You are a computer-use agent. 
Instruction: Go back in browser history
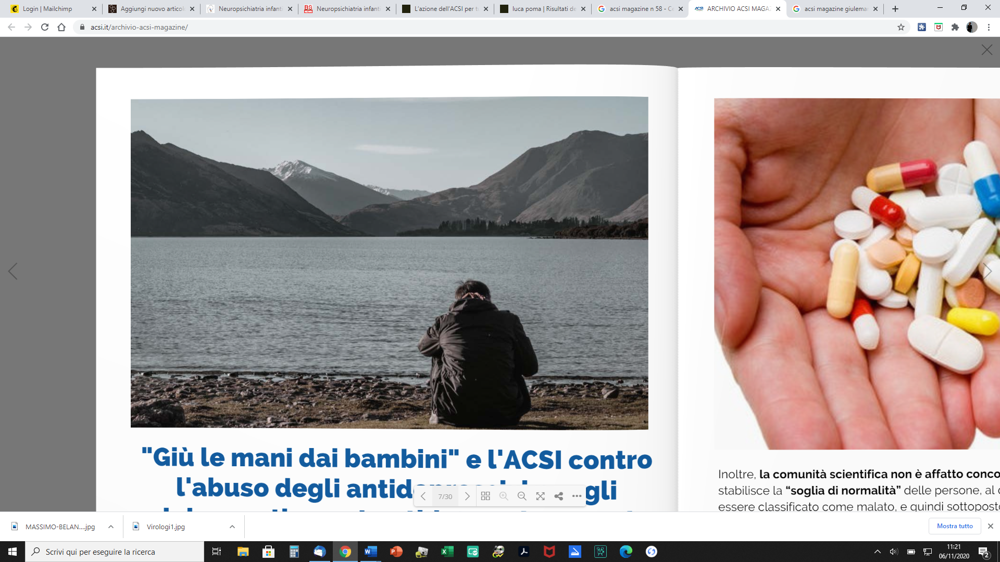coord(11,27)
